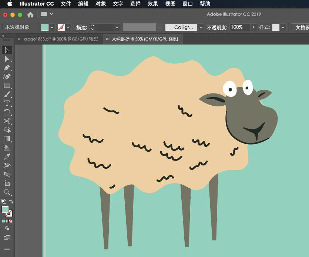Image resolution: width=309 pixels, height=257 pixels.
Task: Change the screen mode
Action: (x=7, y=237)
